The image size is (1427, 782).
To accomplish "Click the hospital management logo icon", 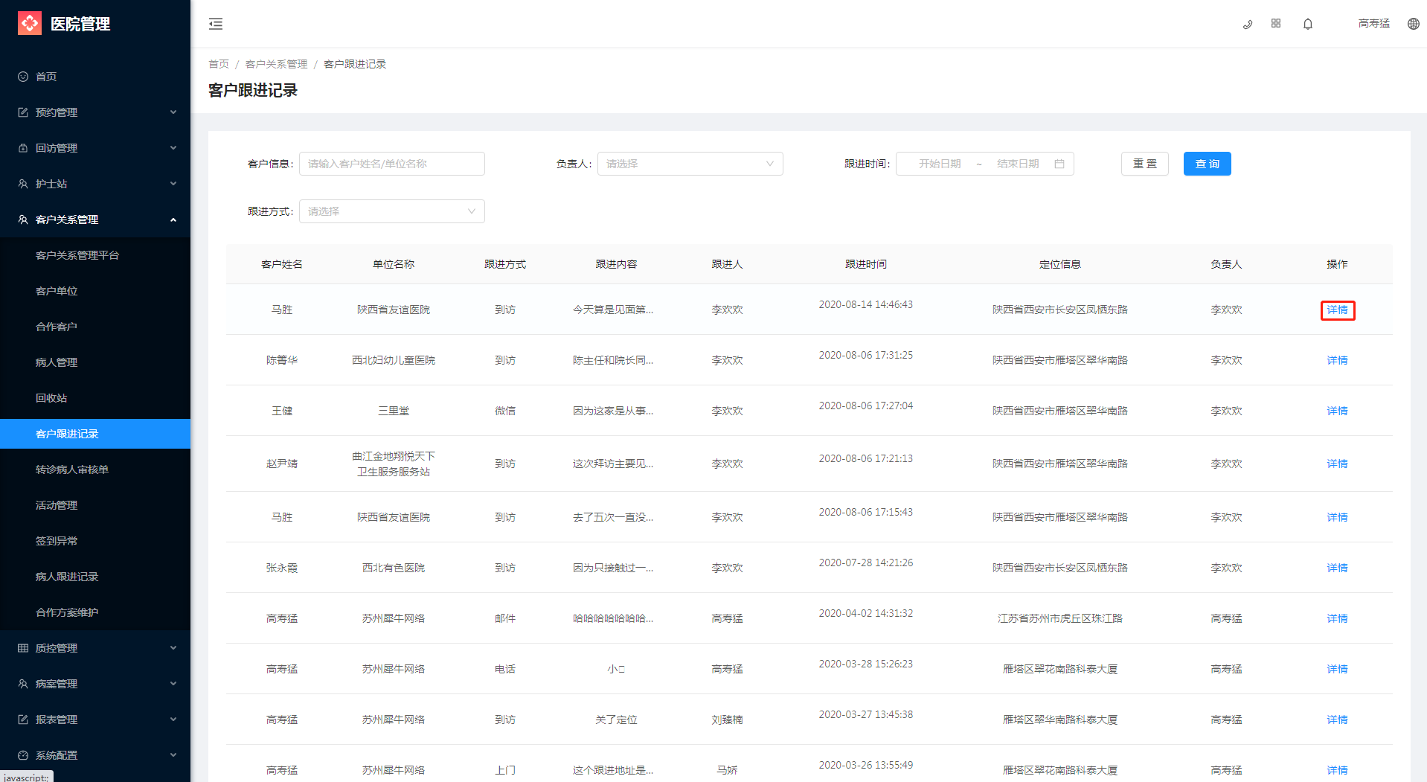I will pyautogui.click(x=30, y=23).
